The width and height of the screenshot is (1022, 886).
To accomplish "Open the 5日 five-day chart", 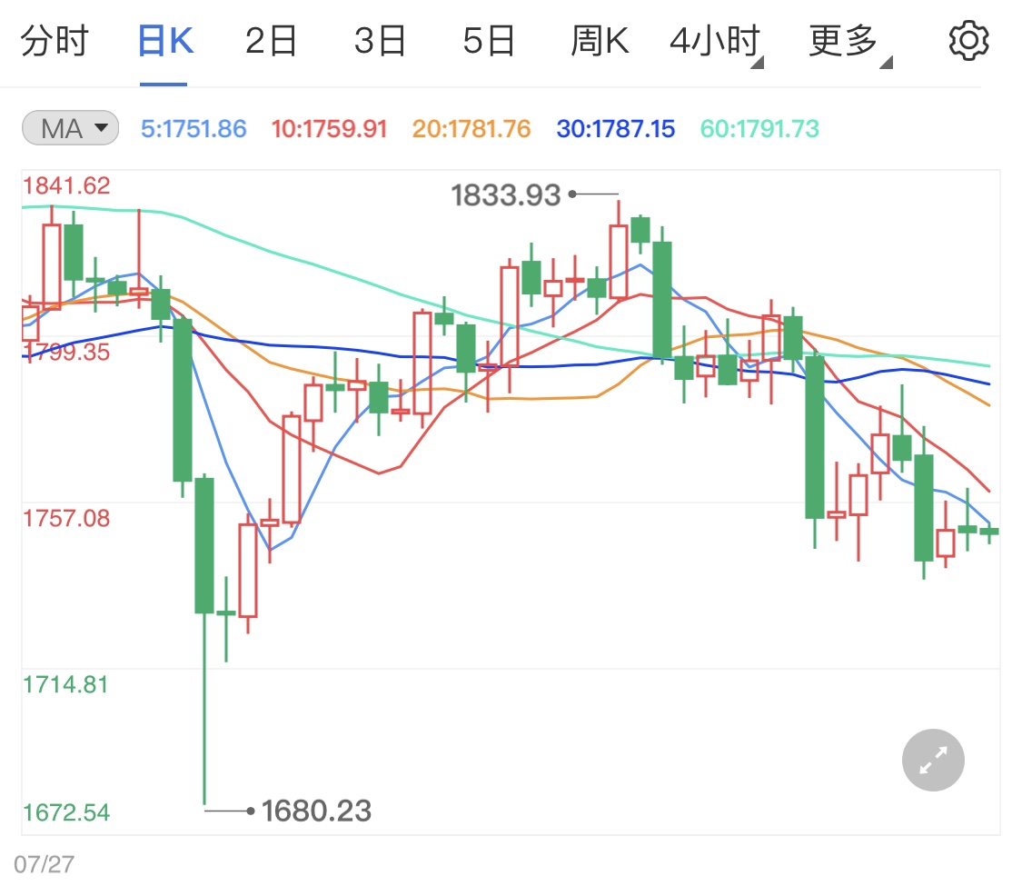I will tap(489, 40).
